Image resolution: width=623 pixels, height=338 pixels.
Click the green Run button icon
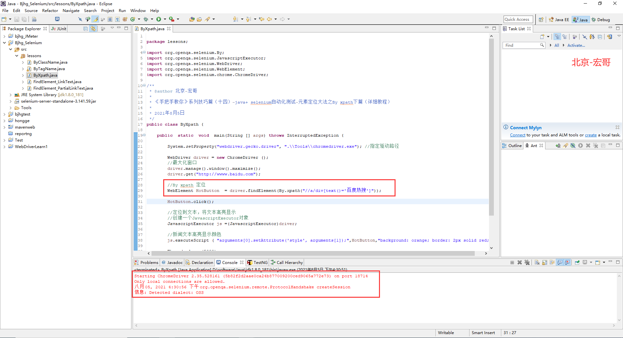click(159, 19)
